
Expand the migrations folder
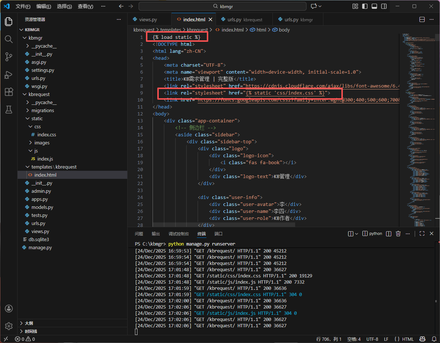tap(43, 110)
